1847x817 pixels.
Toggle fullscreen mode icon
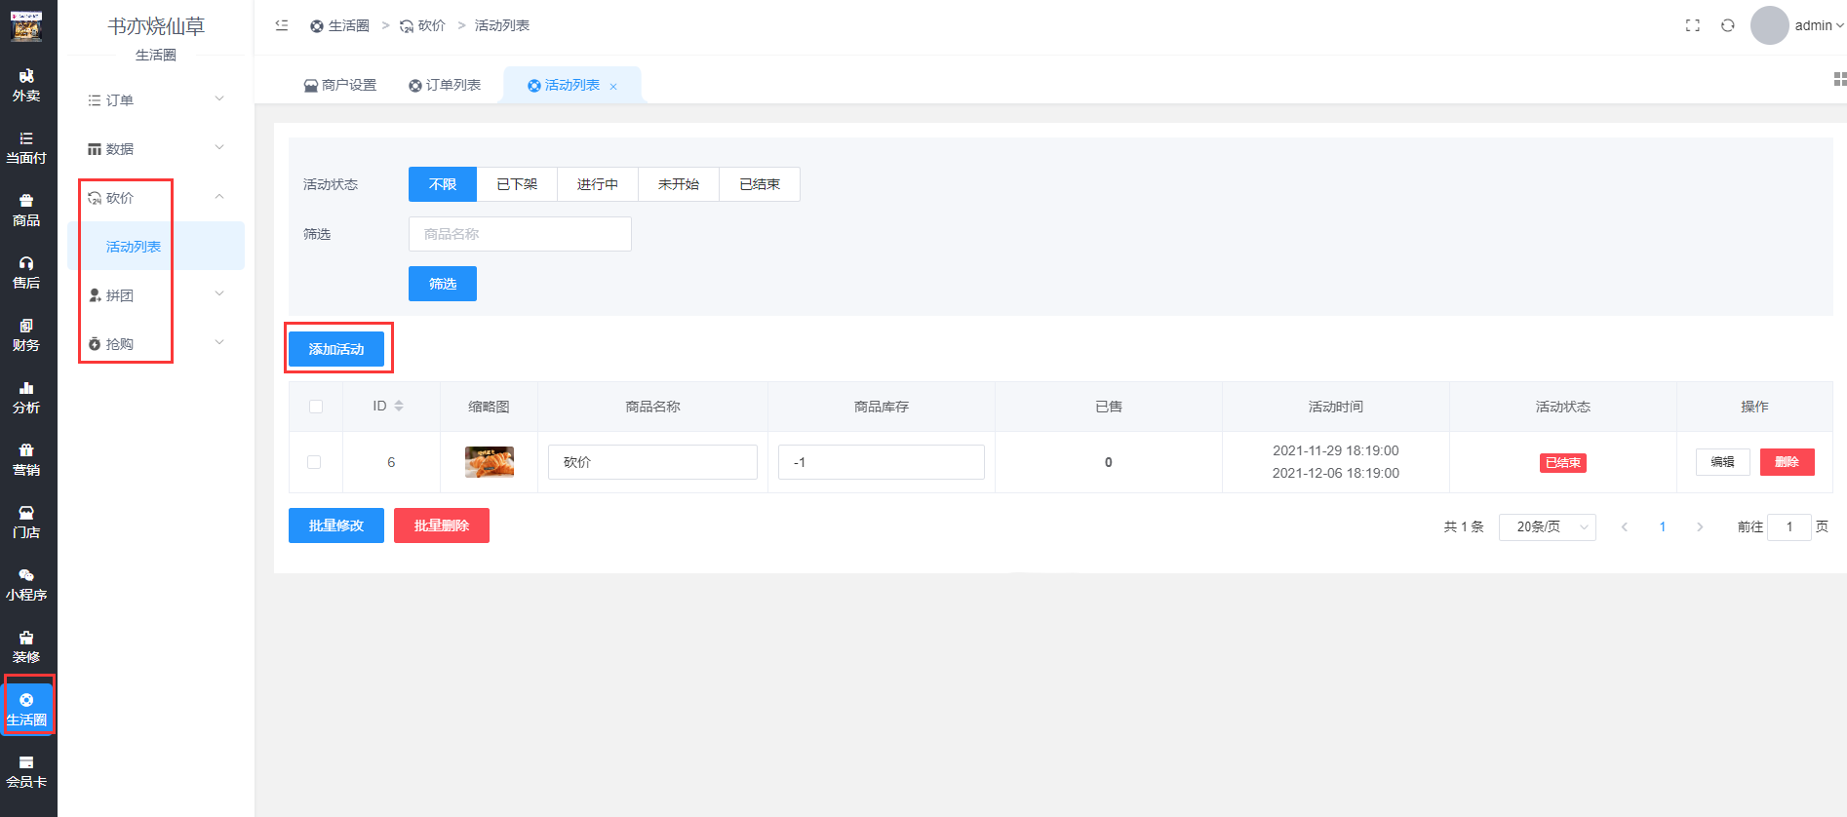coord(1693,25)
